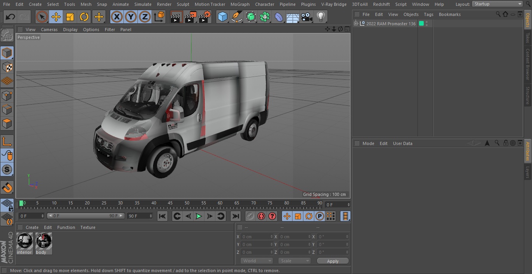
Task: Open Edit Render Settings icon
Action: pos(205,17)
